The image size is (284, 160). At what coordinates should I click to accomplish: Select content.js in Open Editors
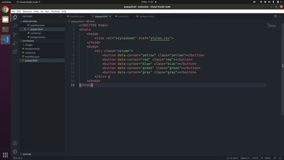(x=35, y=33)
